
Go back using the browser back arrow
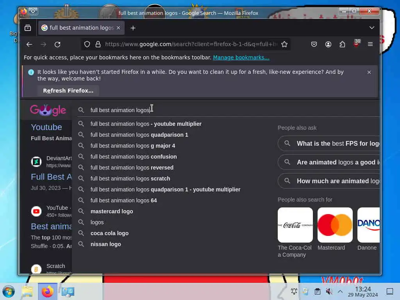coord(29,45)
